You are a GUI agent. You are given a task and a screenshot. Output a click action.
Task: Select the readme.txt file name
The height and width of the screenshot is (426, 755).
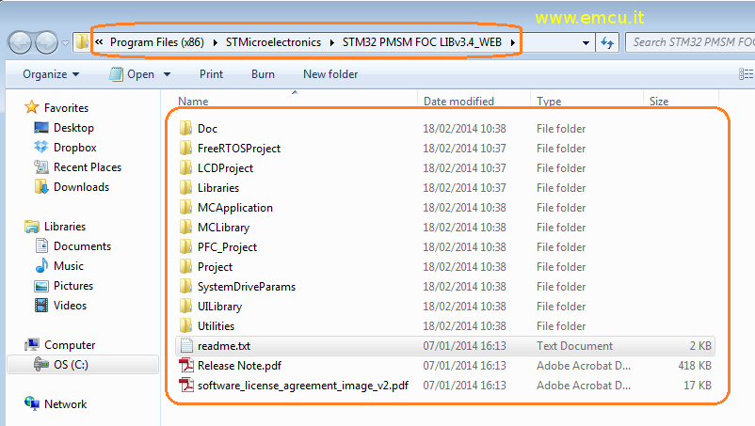[224, 346]
